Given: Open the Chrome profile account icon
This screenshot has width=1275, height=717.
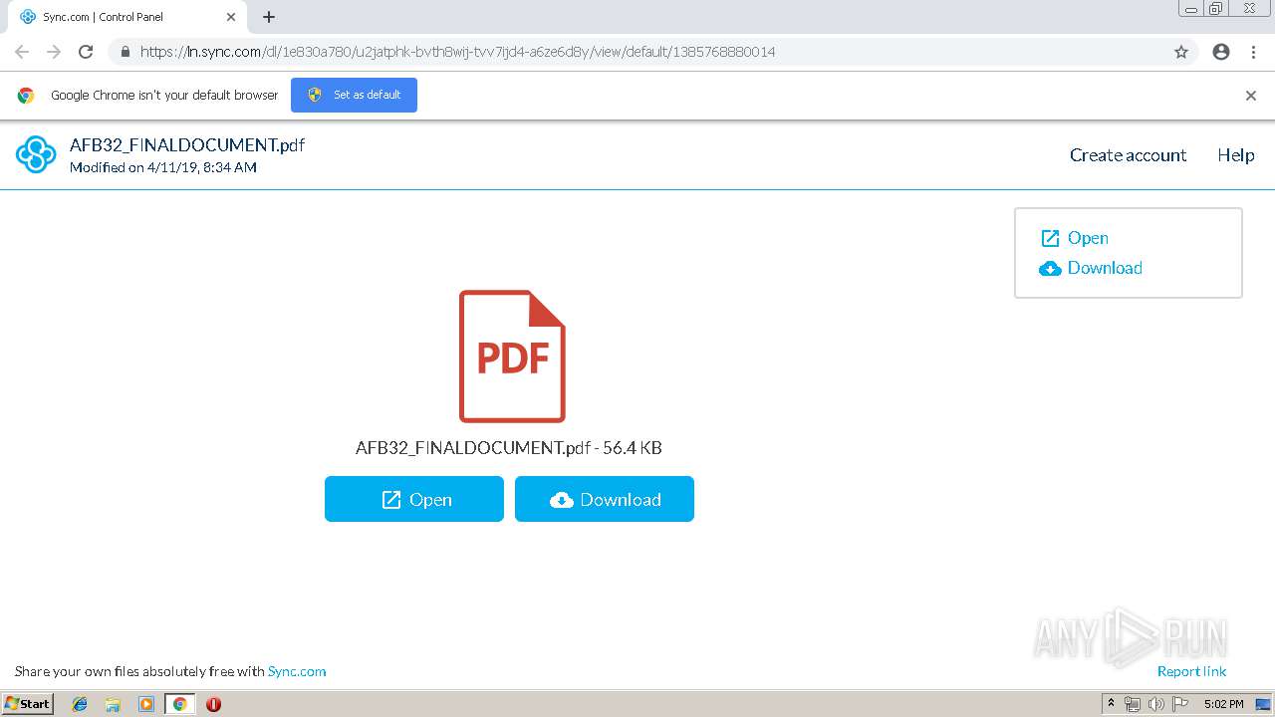Looking at the screenshot, I should (x=1221, y=52).
